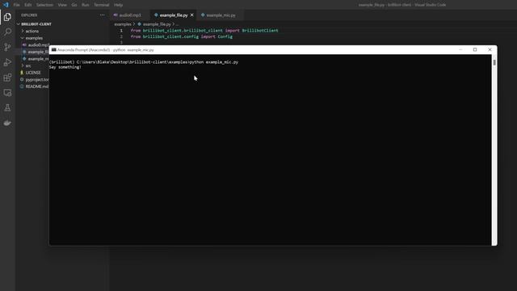517x291 pixels.
Task: Open the View menu
Action: [62, 5]
